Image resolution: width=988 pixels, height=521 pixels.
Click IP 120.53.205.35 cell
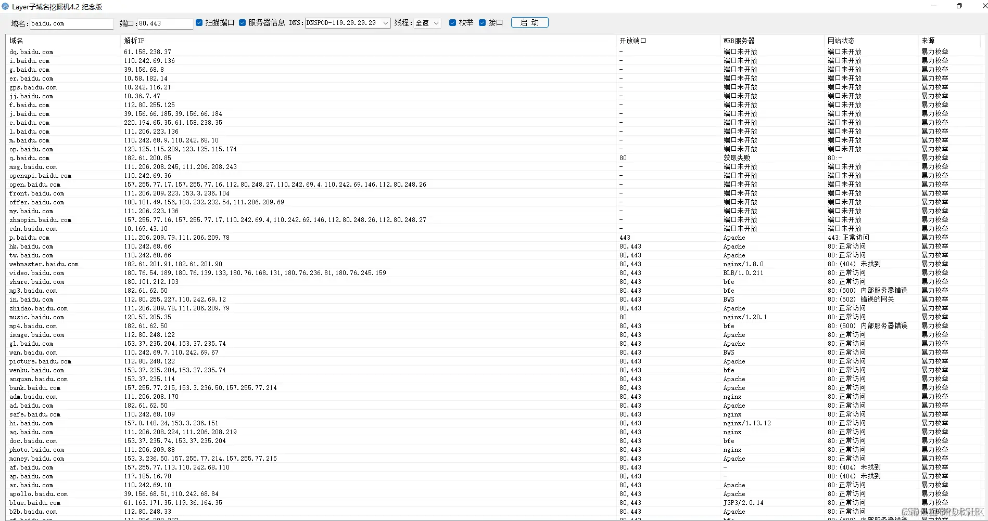[148, 317]
